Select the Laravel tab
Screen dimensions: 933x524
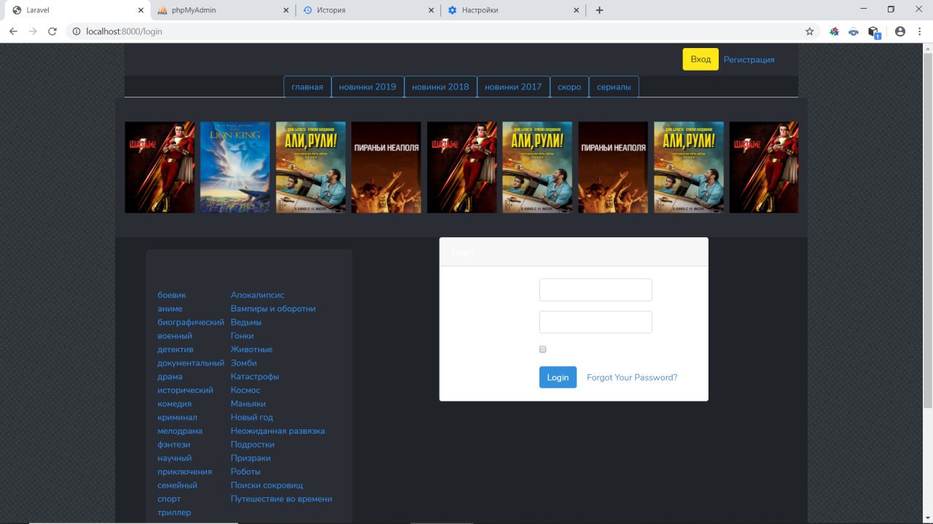[77, 10]
